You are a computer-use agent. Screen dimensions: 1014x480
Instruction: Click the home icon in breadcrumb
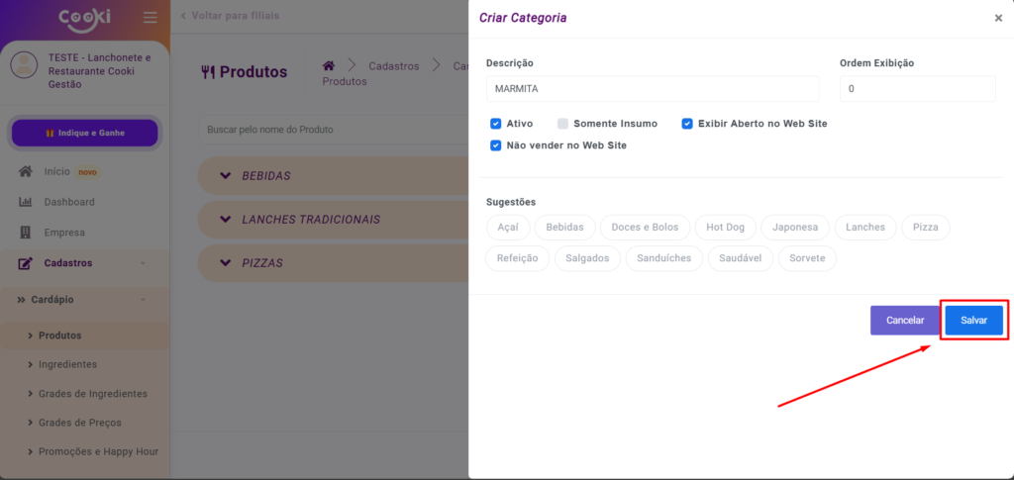click(x=329, y=65)
